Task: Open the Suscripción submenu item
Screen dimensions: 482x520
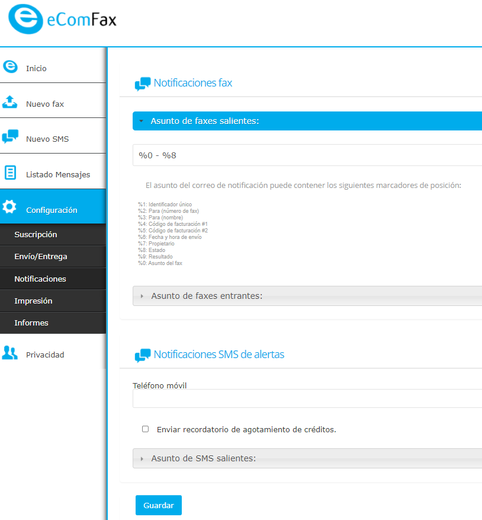Action: (x=53, y=234)
